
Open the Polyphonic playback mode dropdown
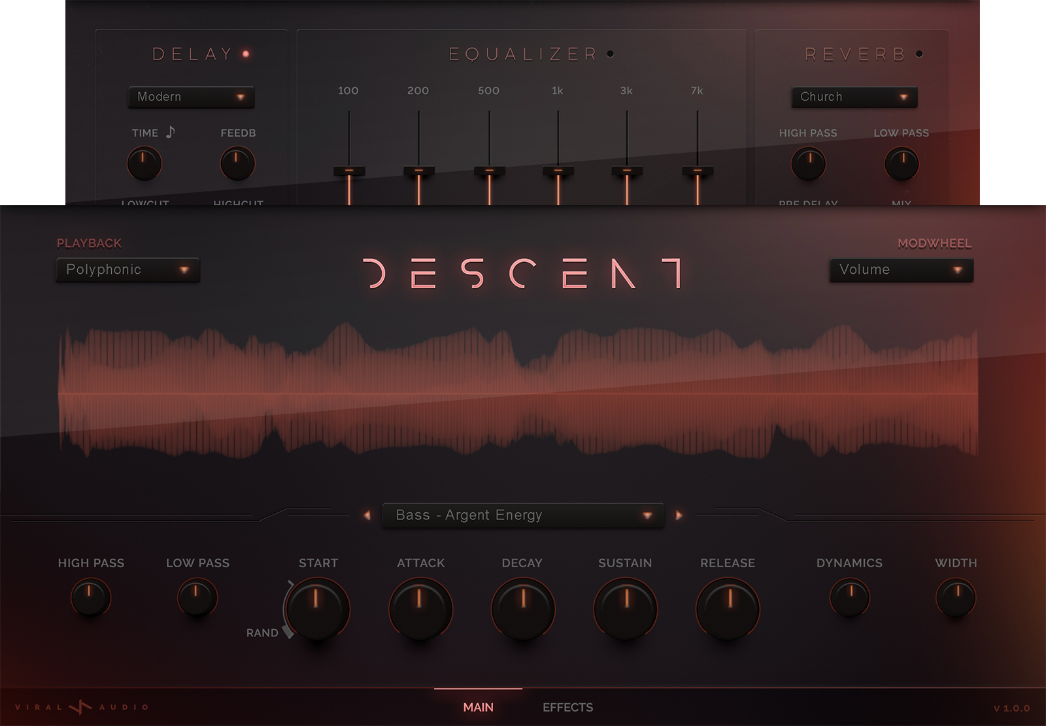point(128,269)
